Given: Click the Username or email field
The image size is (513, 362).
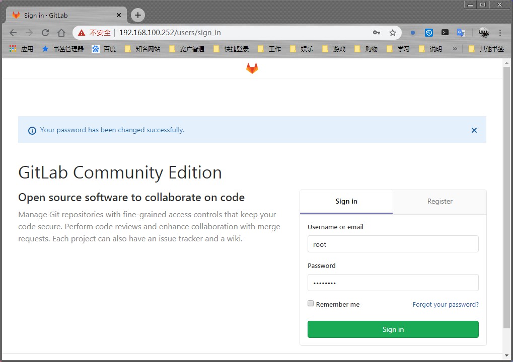Looking at the screenshot, I should click(393, 244).
